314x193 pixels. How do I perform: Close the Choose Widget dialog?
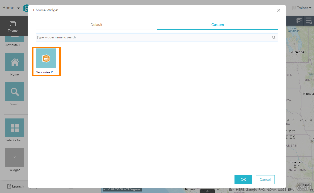click(x=279, y=10)
